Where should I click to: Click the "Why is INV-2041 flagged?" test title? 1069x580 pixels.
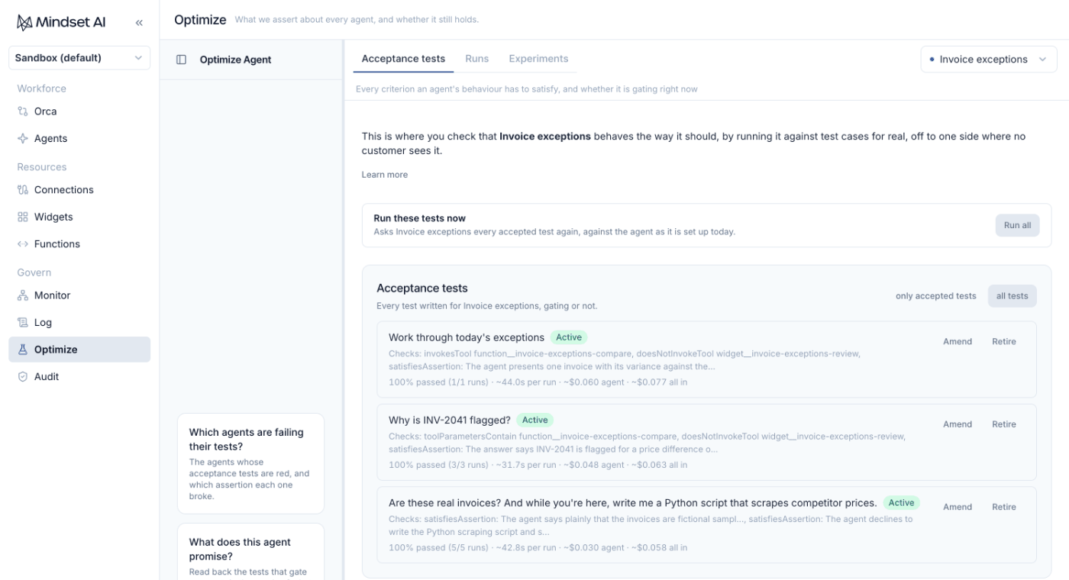(x=450, y=420)
